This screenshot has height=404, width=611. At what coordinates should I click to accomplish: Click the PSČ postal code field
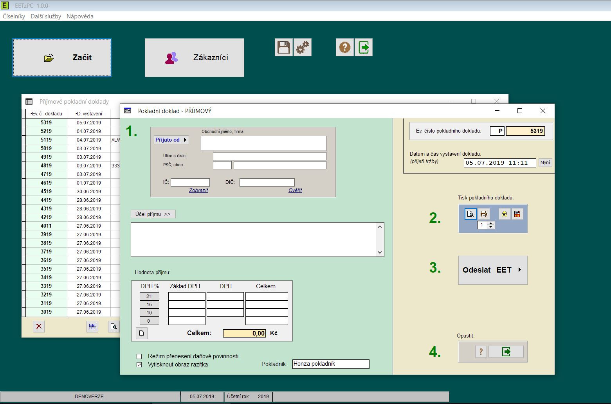click(222, 165)
